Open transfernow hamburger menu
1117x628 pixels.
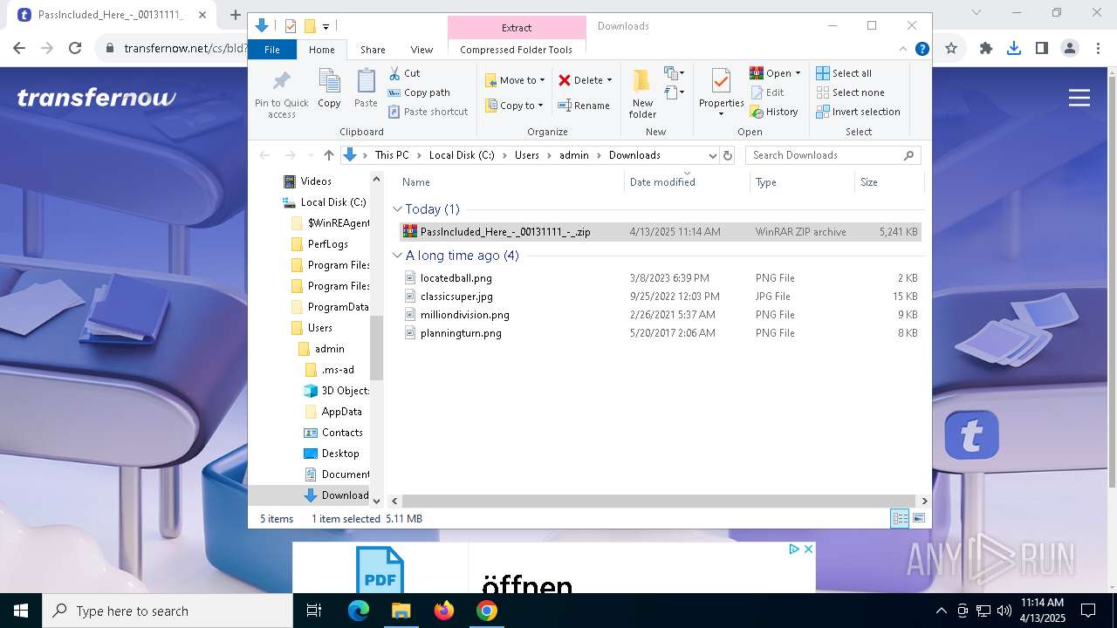pyautogui.click(x=1079, y=98)
